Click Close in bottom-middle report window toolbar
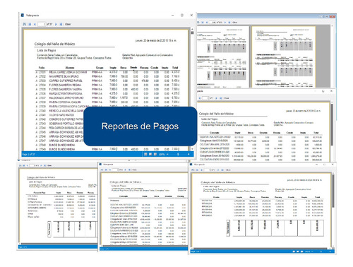Image resolution: width=353 pixels, height=267 pixels. pos(134,170)
